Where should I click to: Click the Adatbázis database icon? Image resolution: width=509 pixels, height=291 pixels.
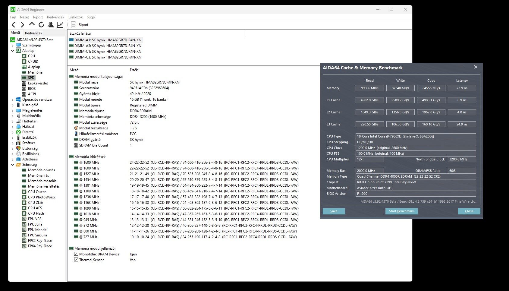(x=18, y=159)
